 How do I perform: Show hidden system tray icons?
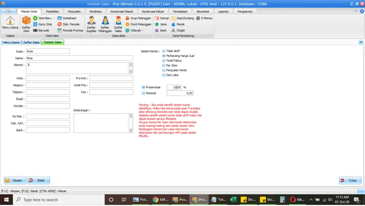[x=311, y=200]
